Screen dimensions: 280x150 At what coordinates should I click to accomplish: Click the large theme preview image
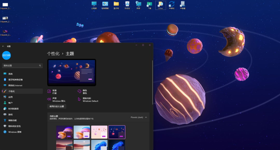click(72, 73)
